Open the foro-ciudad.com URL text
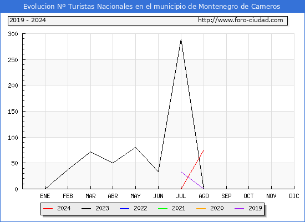 (241, 20)
